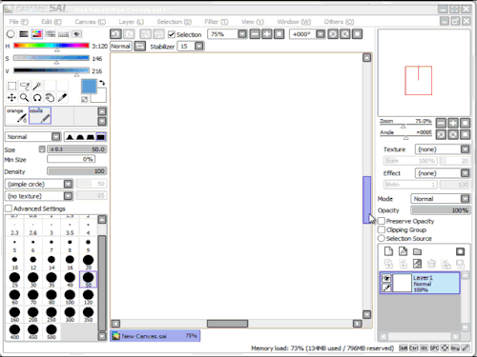Create a new layer folder

click(417, 251)
